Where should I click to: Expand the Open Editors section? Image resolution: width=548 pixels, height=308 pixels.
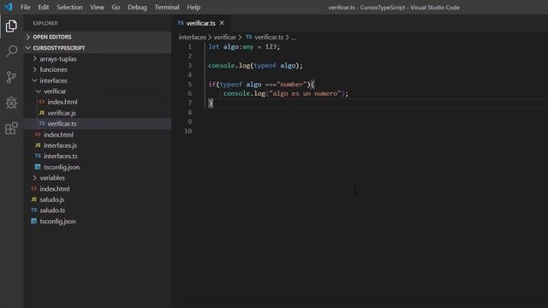(98, 37)
